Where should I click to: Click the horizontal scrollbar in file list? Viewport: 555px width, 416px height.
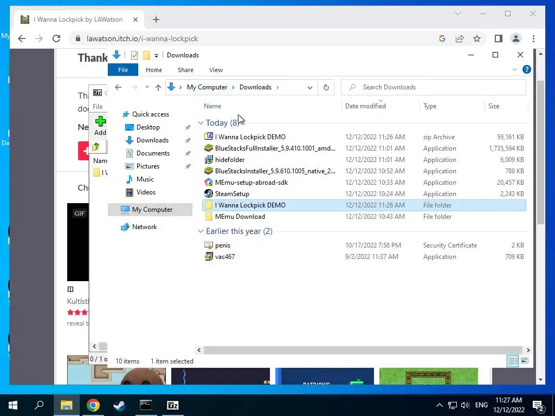pyautogui.click(x=363, y=350)
